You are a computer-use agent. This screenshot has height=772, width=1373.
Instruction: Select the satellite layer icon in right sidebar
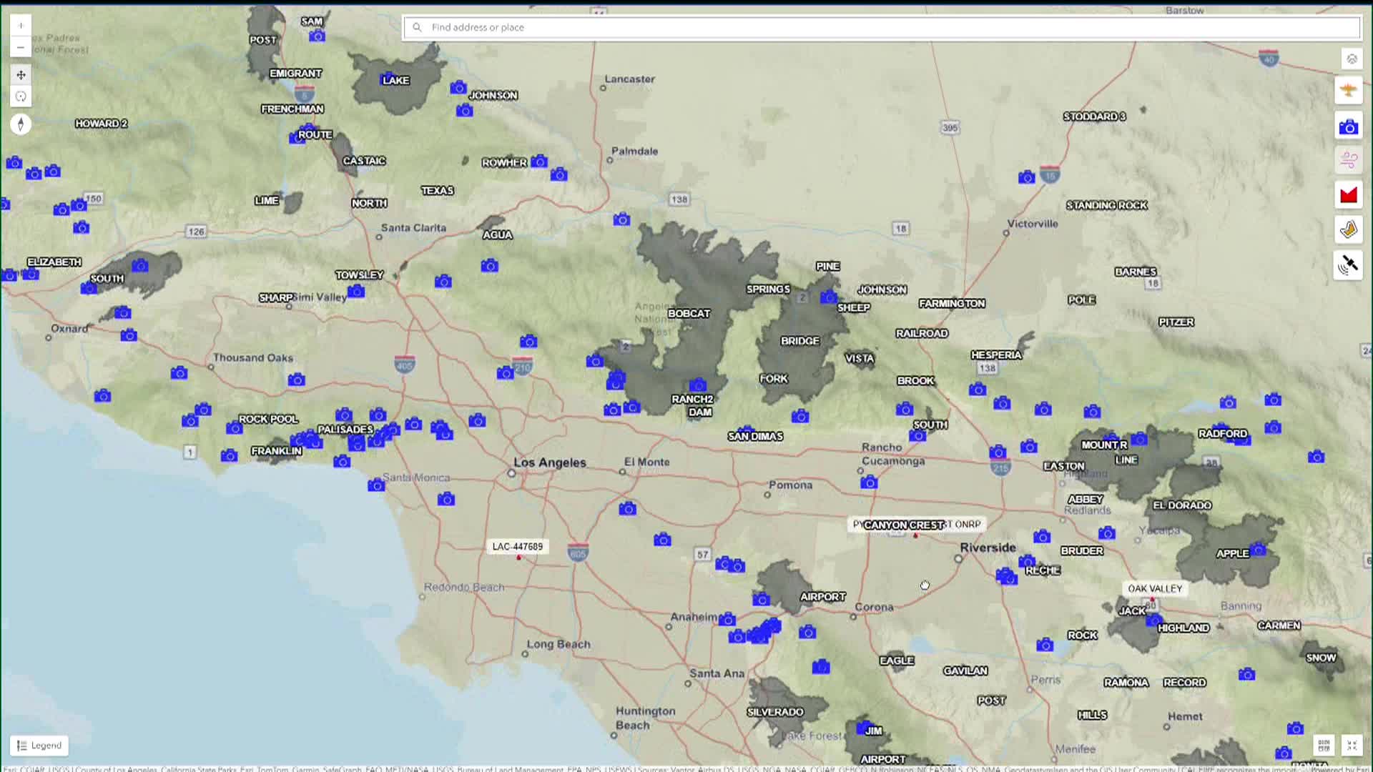click(1348, 264)
